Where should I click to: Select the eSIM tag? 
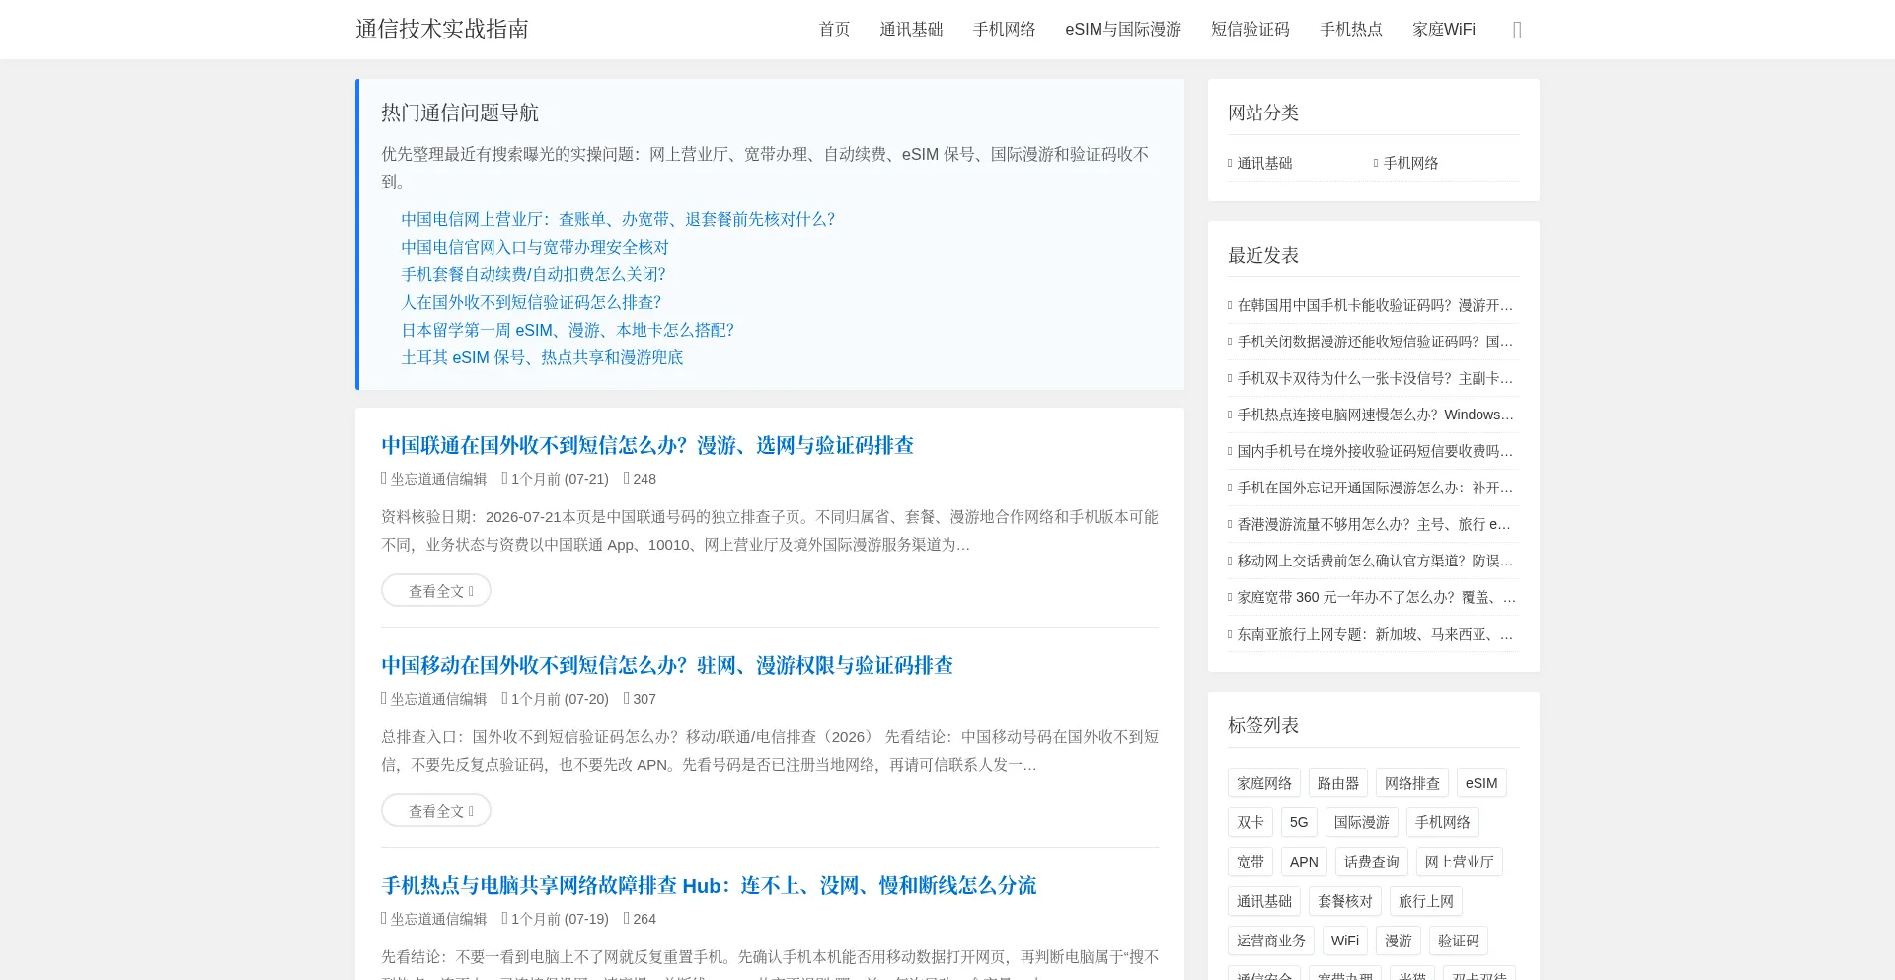point(1481,783)
